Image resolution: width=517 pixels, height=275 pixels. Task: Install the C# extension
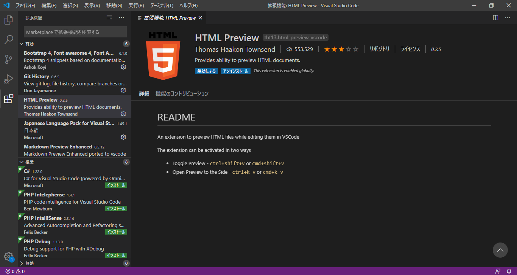pos(116,185)
